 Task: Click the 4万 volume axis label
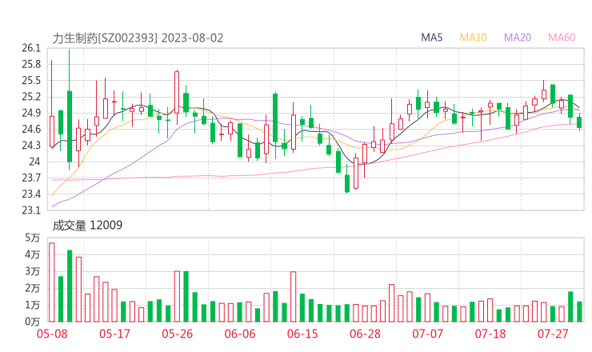tap(33, 254)
